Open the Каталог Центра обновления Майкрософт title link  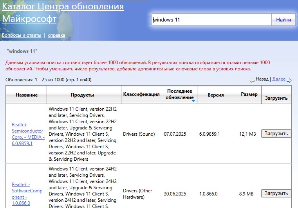[x=63, y=13]
